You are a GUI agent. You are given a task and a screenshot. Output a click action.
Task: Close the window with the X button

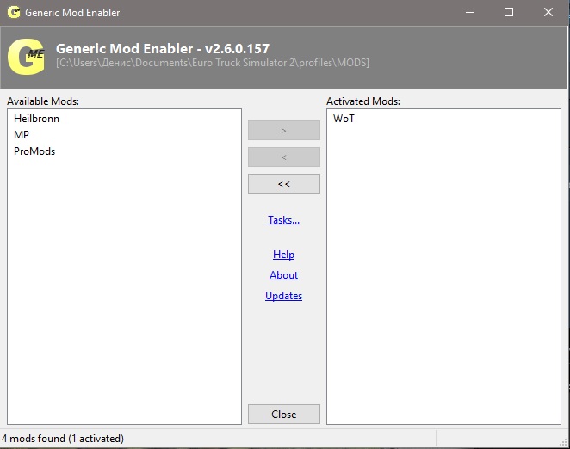548,13
